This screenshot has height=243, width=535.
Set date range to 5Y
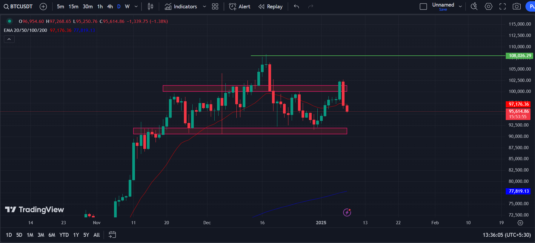point(86,235)
